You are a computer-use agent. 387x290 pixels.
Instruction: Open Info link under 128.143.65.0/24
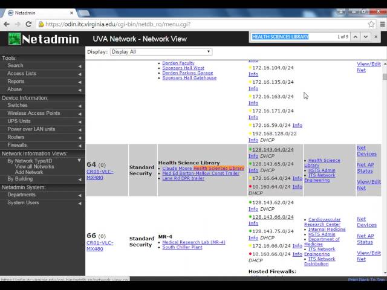click(253, 170)
